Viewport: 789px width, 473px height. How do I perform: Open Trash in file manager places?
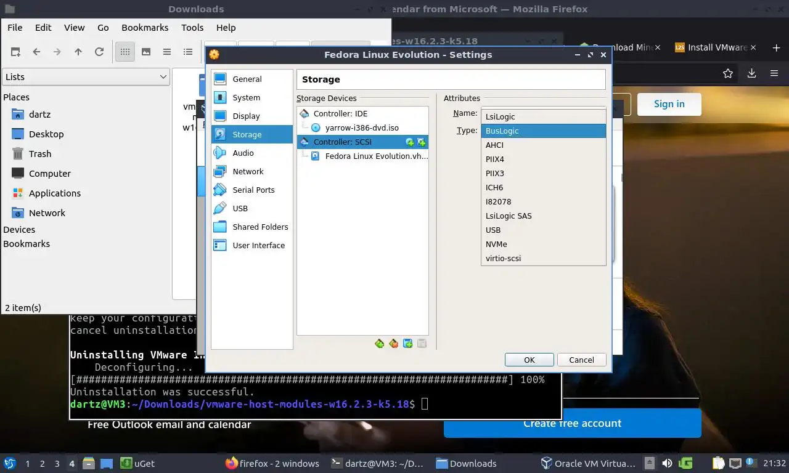(x=40, y=154)
